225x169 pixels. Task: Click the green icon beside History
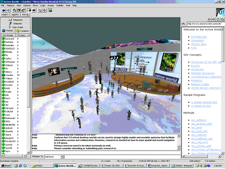point(3,72)
